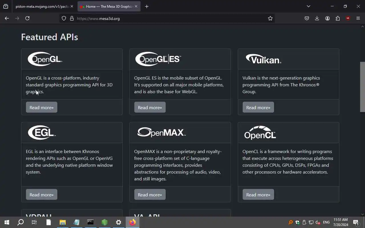
Task: Click the network tray icon
Action: (311, 222)
